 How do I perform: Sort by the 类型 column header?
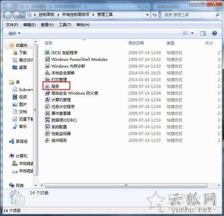(171, 43)
